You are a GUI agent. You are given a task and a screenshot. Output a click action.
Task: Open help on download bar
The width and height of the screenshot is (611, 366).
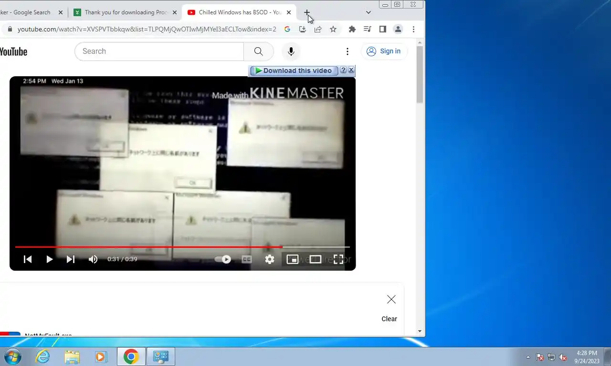point(343,70)
